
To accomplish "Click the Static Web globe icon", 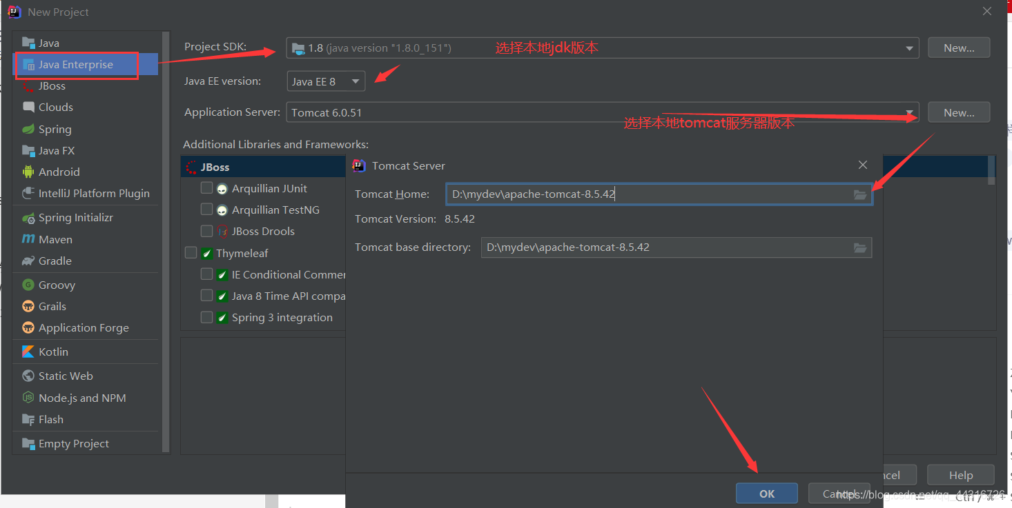I will (x=28, y=376).
